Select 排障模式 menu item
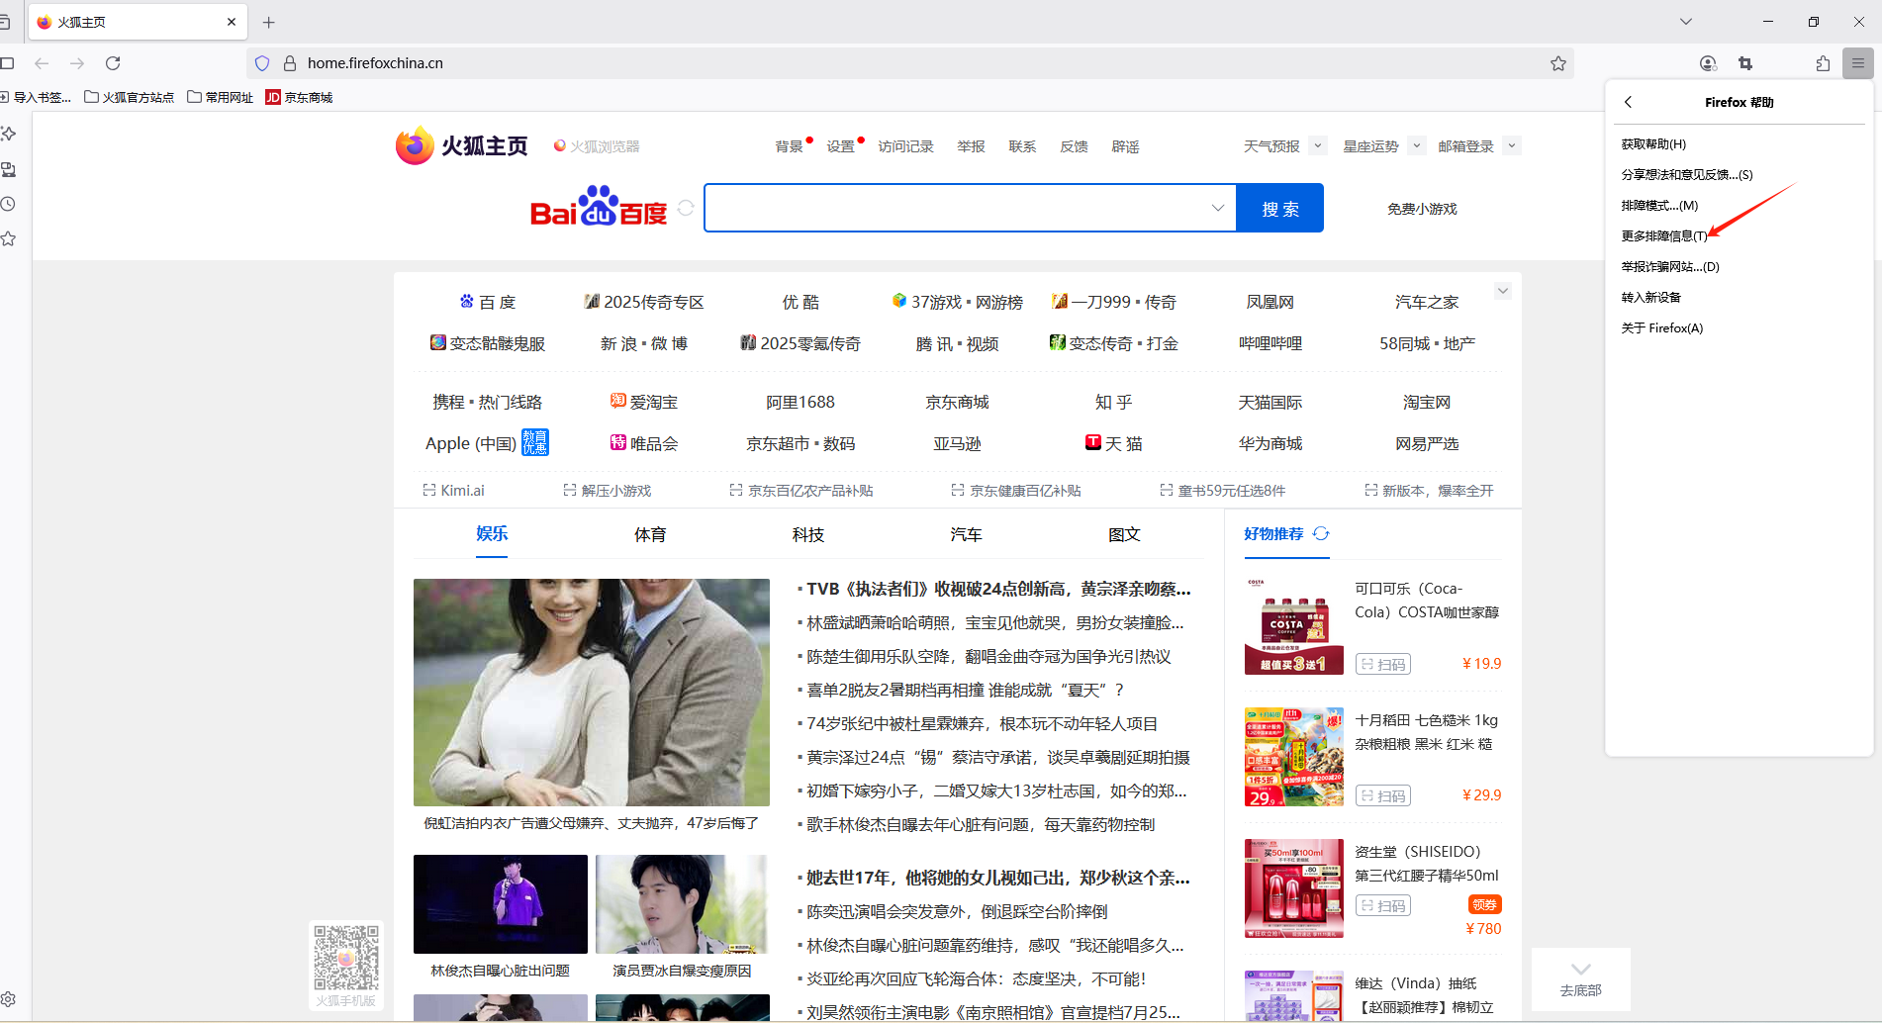Screen dimensions: 1882x1023 click(x=1740, y=206)
